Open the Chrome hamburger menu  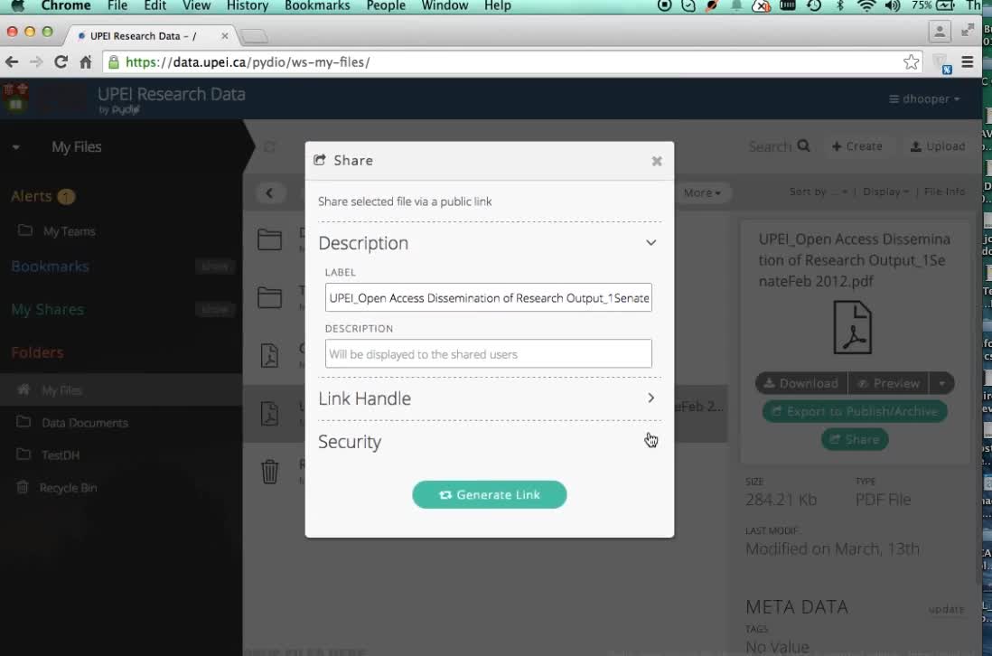pos(968,62)
